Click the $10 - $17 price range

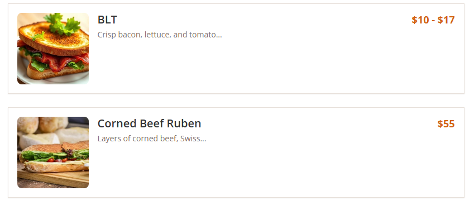[x=433, y=20]
